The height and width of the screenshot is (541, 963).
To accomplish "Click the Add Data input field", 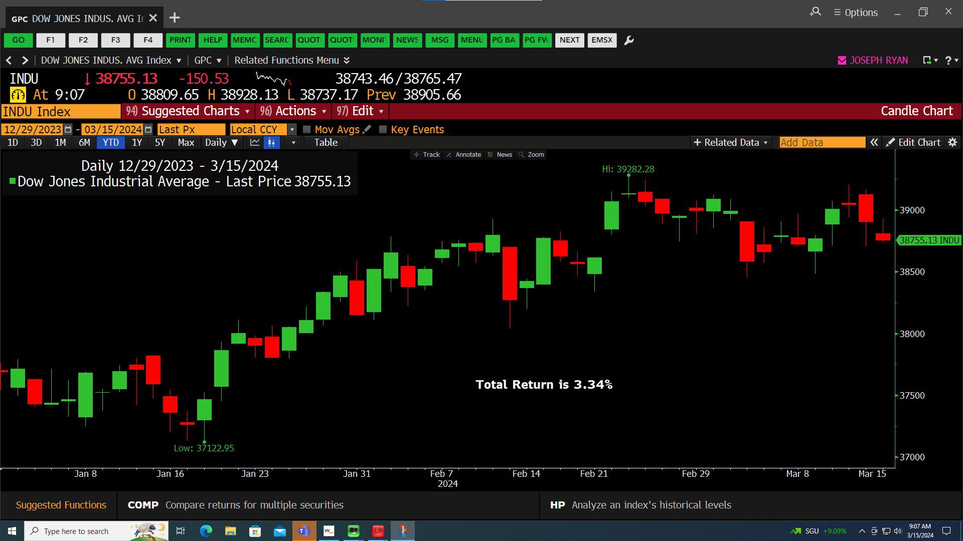I will (x=822, y=143).
